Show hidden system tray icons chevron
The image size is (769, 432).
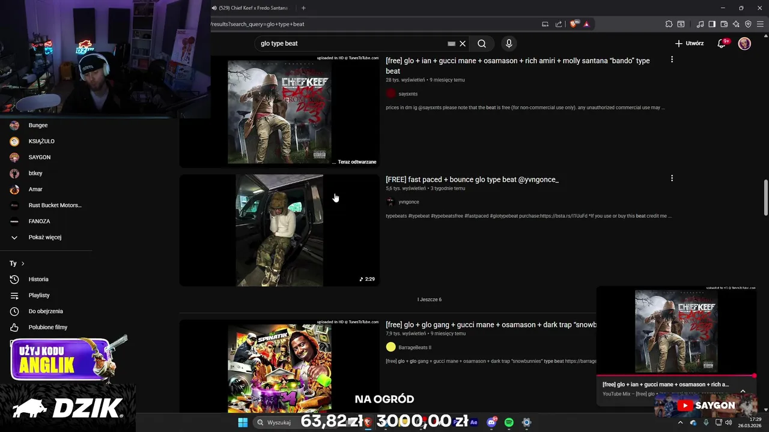tap(680, 422)
